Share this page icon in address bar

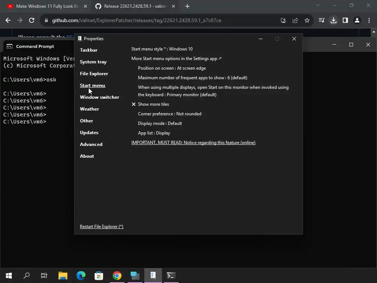(x=295, y=21)
